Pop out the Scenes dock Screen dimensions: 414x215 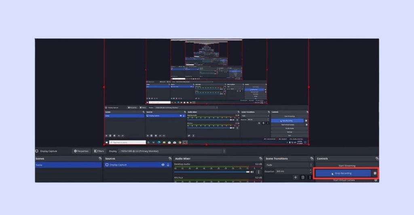(x=100, y=159)
